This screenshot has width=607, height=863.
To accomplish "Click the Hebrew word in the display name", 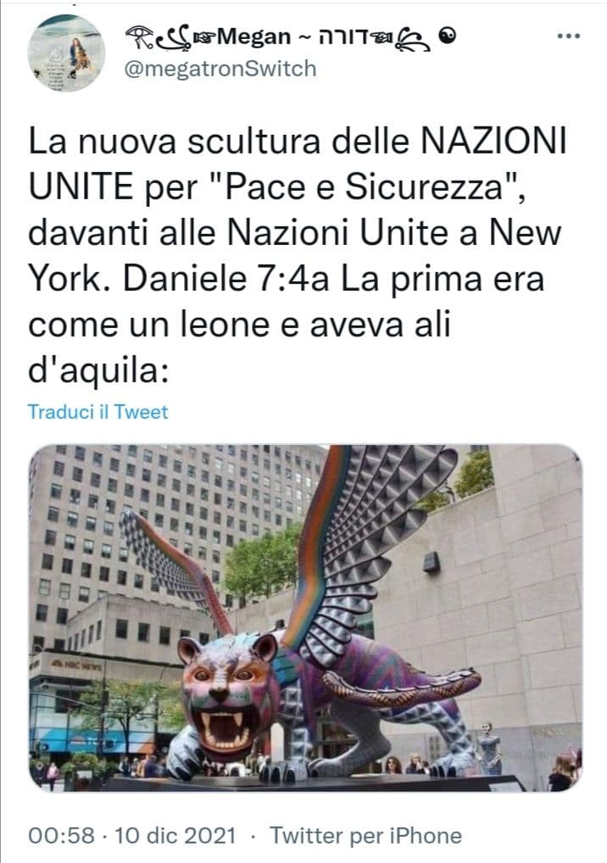I will [343, 36].
